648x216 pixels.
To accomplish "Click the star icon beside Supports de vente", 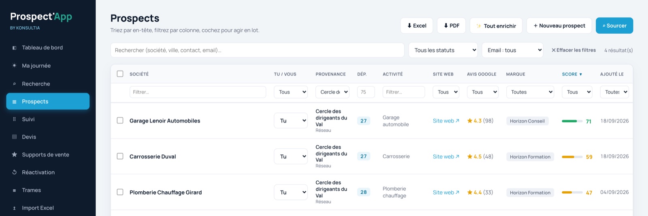I will pyautogui.click(x=14, y=154).
